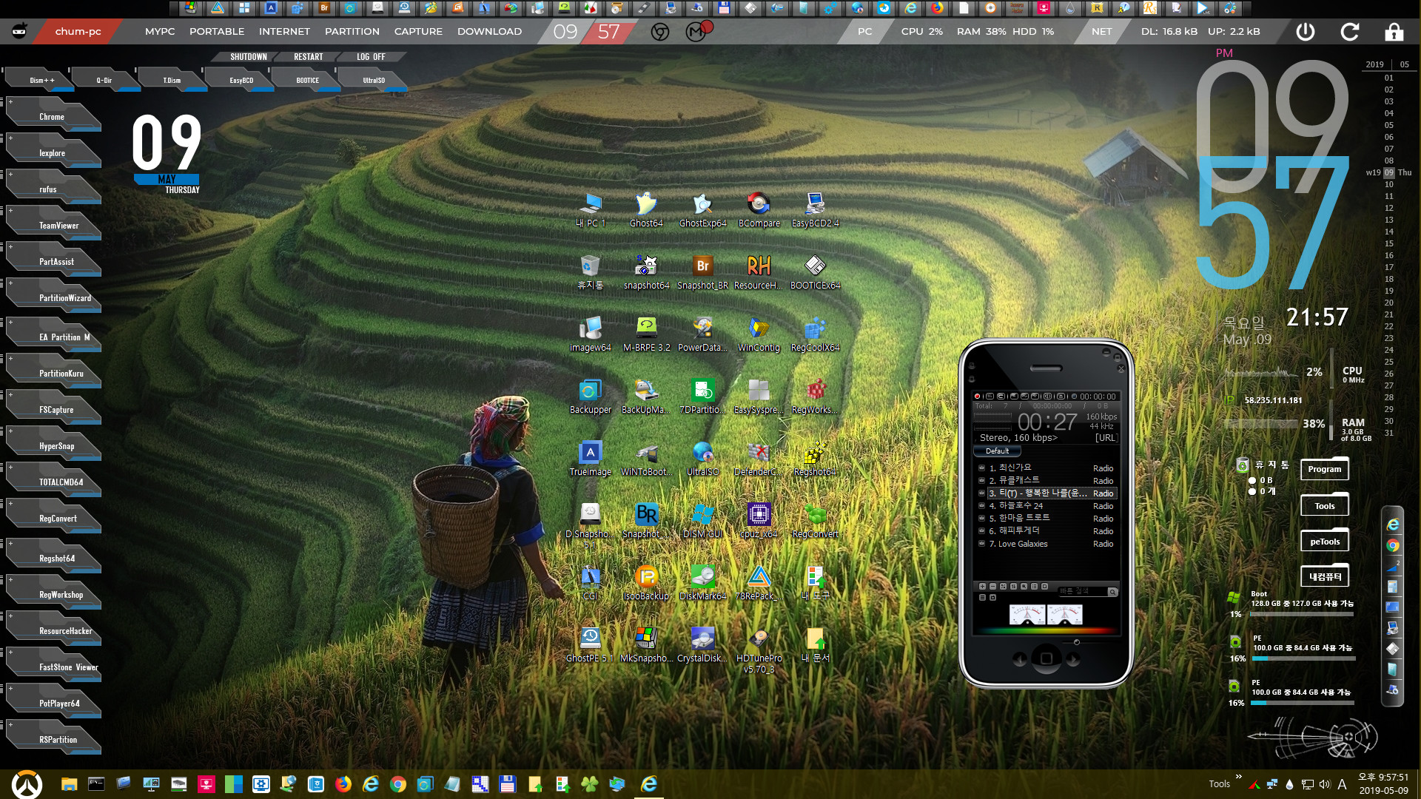Viewport: 1421px width, 799px height.
Task: Open BOOTICEx64 desktop icon
Action: coord(815,272)
